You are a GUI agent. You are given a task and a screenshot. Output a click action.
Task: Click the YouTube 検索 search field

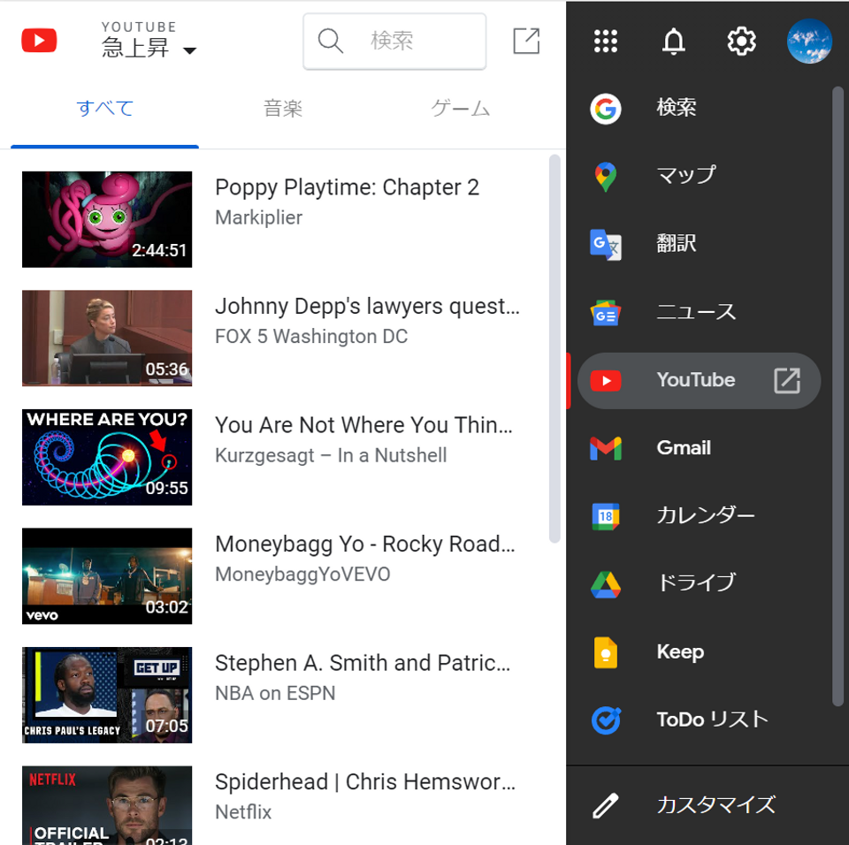(394, 42)
